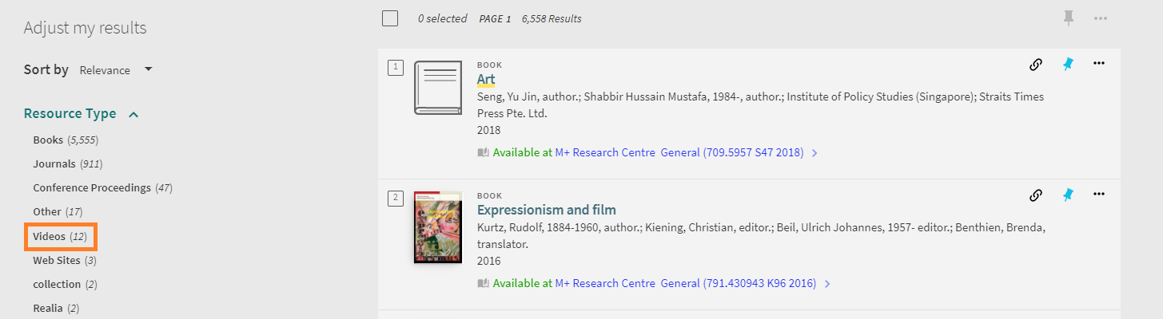The image size is (1163, 319).
Task: Copy permalink for Expressionism and film
Action: click(1036, 195)
